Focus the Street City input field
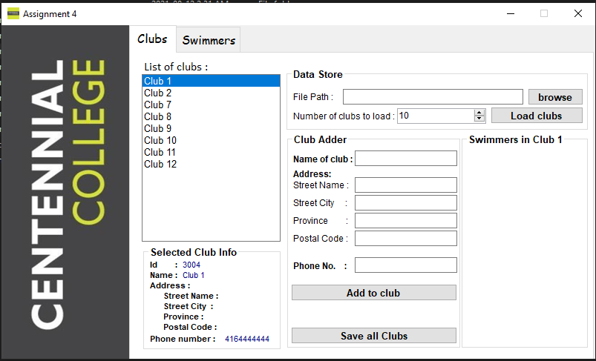This screenshot has height=361, width=596. (406, 202)
